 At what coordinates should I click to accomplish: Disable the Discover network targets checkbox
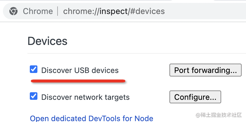point(34,96)
